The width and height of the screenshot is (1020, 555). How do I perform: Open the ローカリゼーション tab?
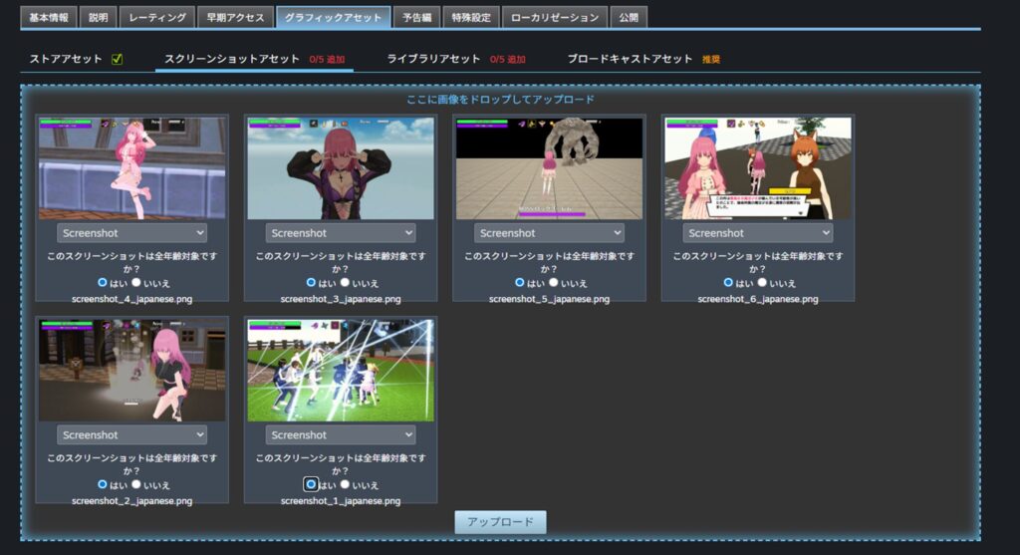(553, 18)
